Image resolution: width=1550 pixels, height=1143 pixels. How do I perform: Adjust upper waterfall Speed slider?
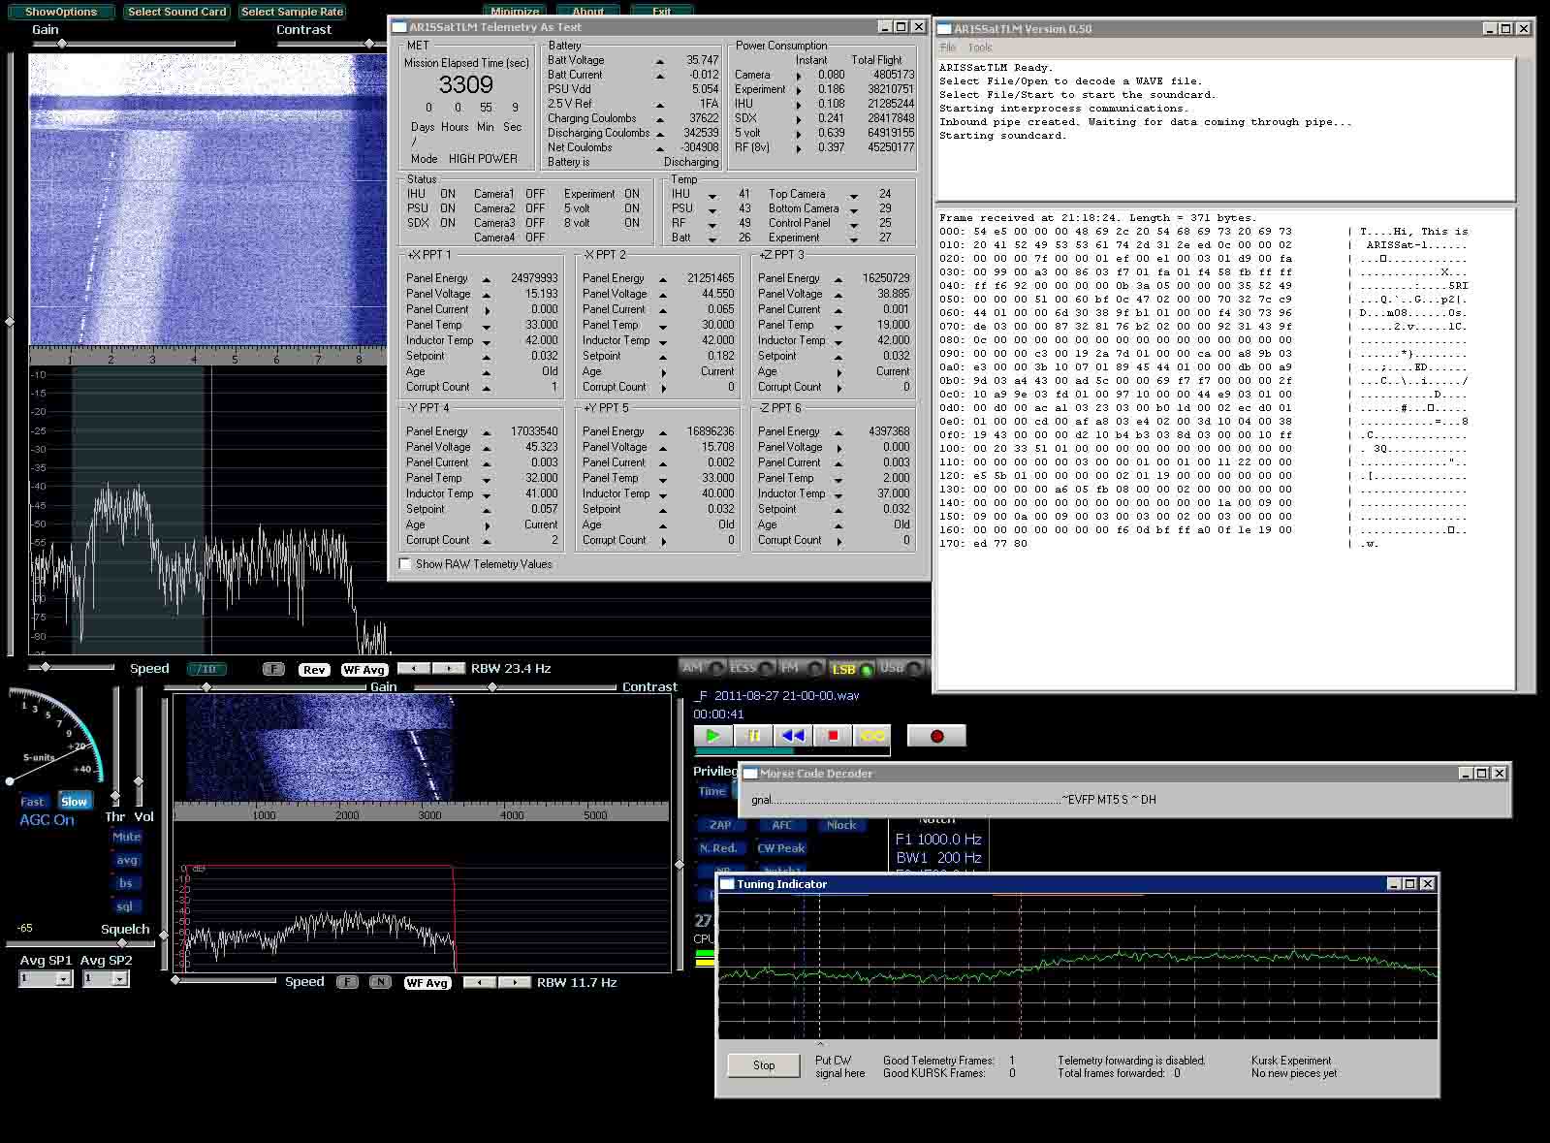(x=45, y=667)
